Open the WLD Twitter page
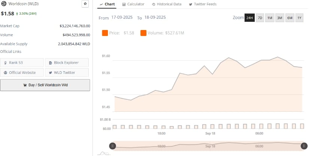The height and width of the screenshot is (156, 309). click(67, 73)
